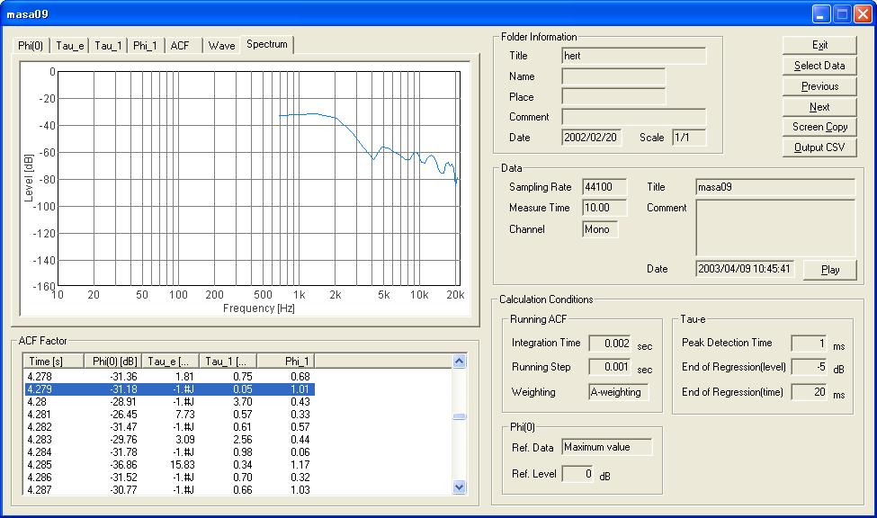
Task: Open the Tau_e tab
Action: click(x=70, y=45)
